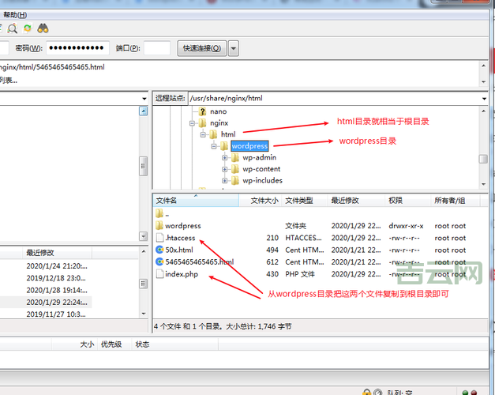
Task: Click the red activity indicator light
Action: (x=474, y=393)
